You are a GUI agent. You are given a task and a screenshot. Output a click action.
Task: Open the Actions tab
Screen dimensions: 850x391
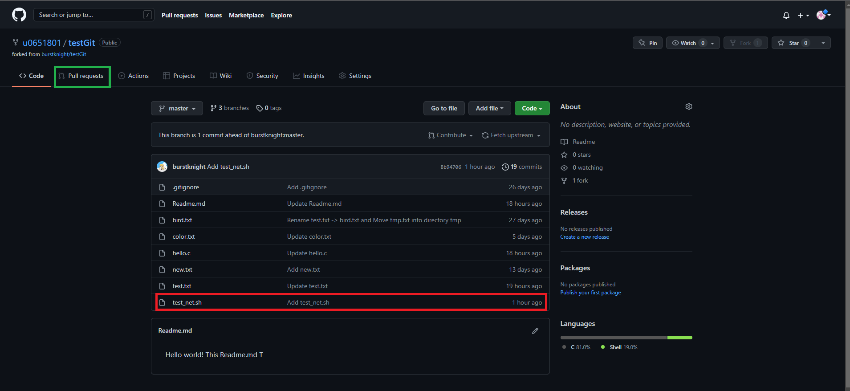[133, 76]
